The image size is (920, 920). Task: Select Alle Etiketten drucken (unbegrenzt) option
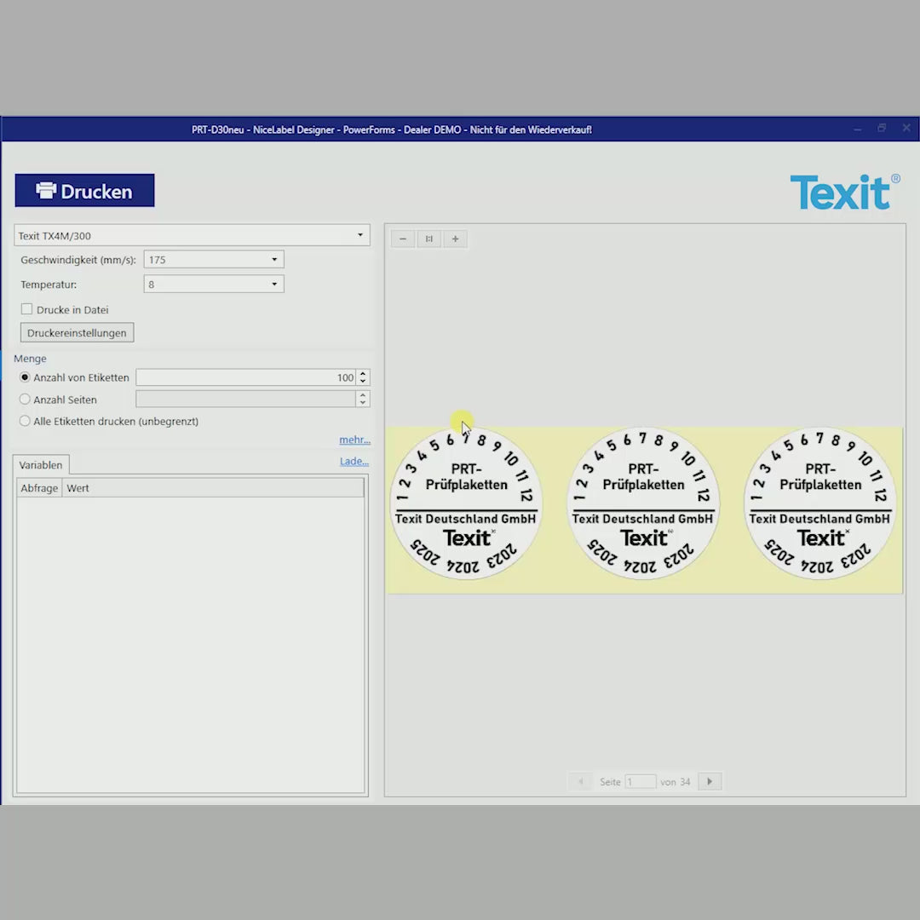pos(25,421)
